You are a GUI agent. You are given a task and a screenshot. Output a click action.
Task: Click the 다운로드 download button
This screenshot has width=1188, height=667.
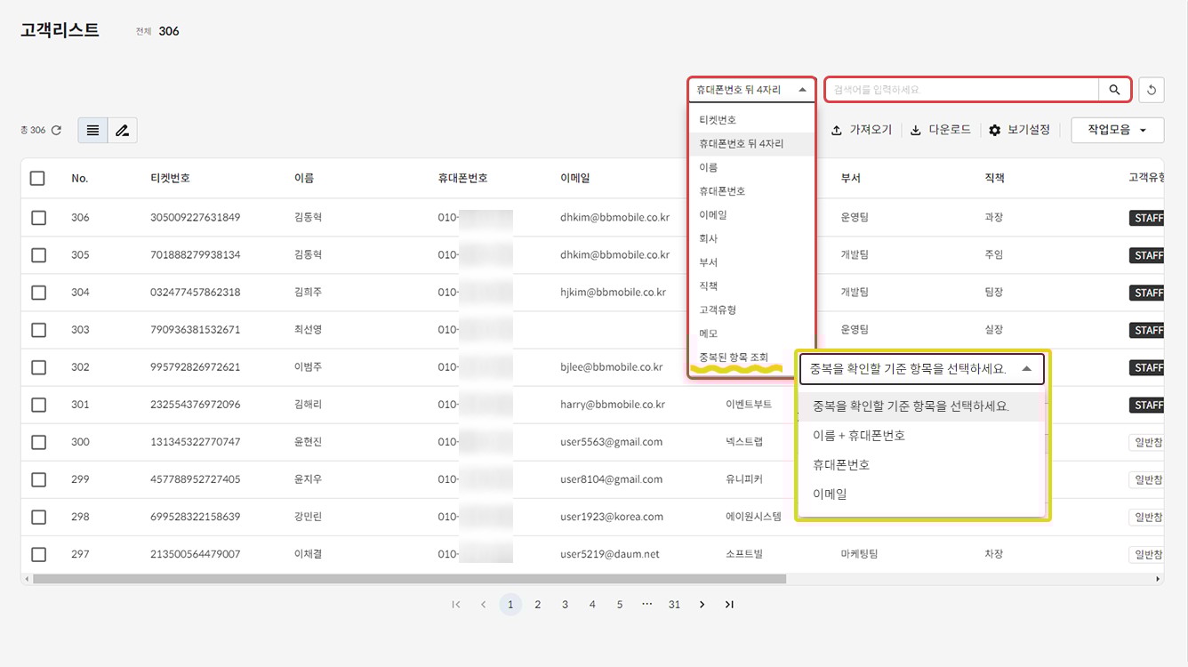coord(941,130)
